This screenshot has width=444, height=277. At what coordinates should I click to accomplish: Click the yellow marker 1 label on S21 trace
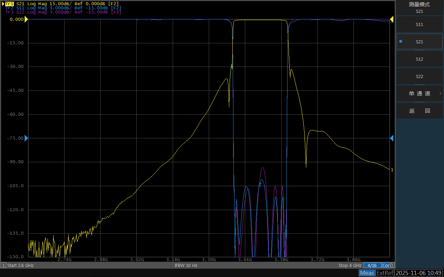coord(392,170)
